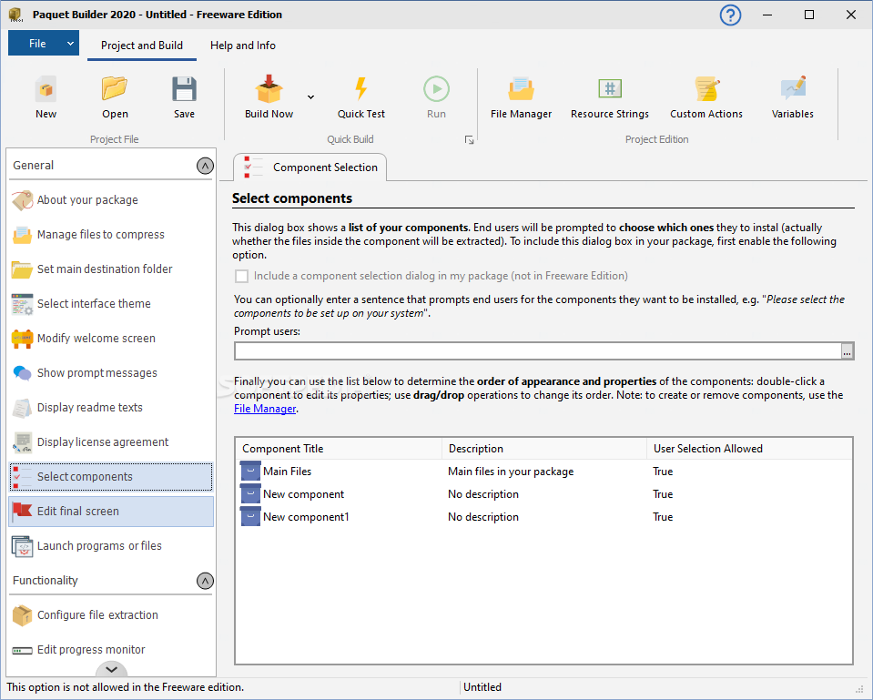Viewport: 873px width, 700px height.
Task: Open Select interface theme
Action: pyautogui.click(x=111, y=303)
